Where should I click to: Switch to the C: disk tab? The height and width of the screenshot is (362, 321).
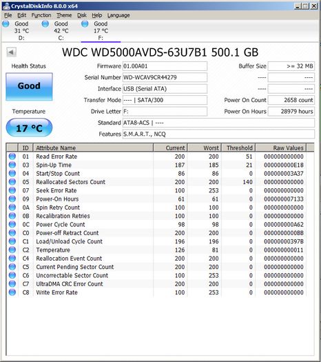point(61,31)
